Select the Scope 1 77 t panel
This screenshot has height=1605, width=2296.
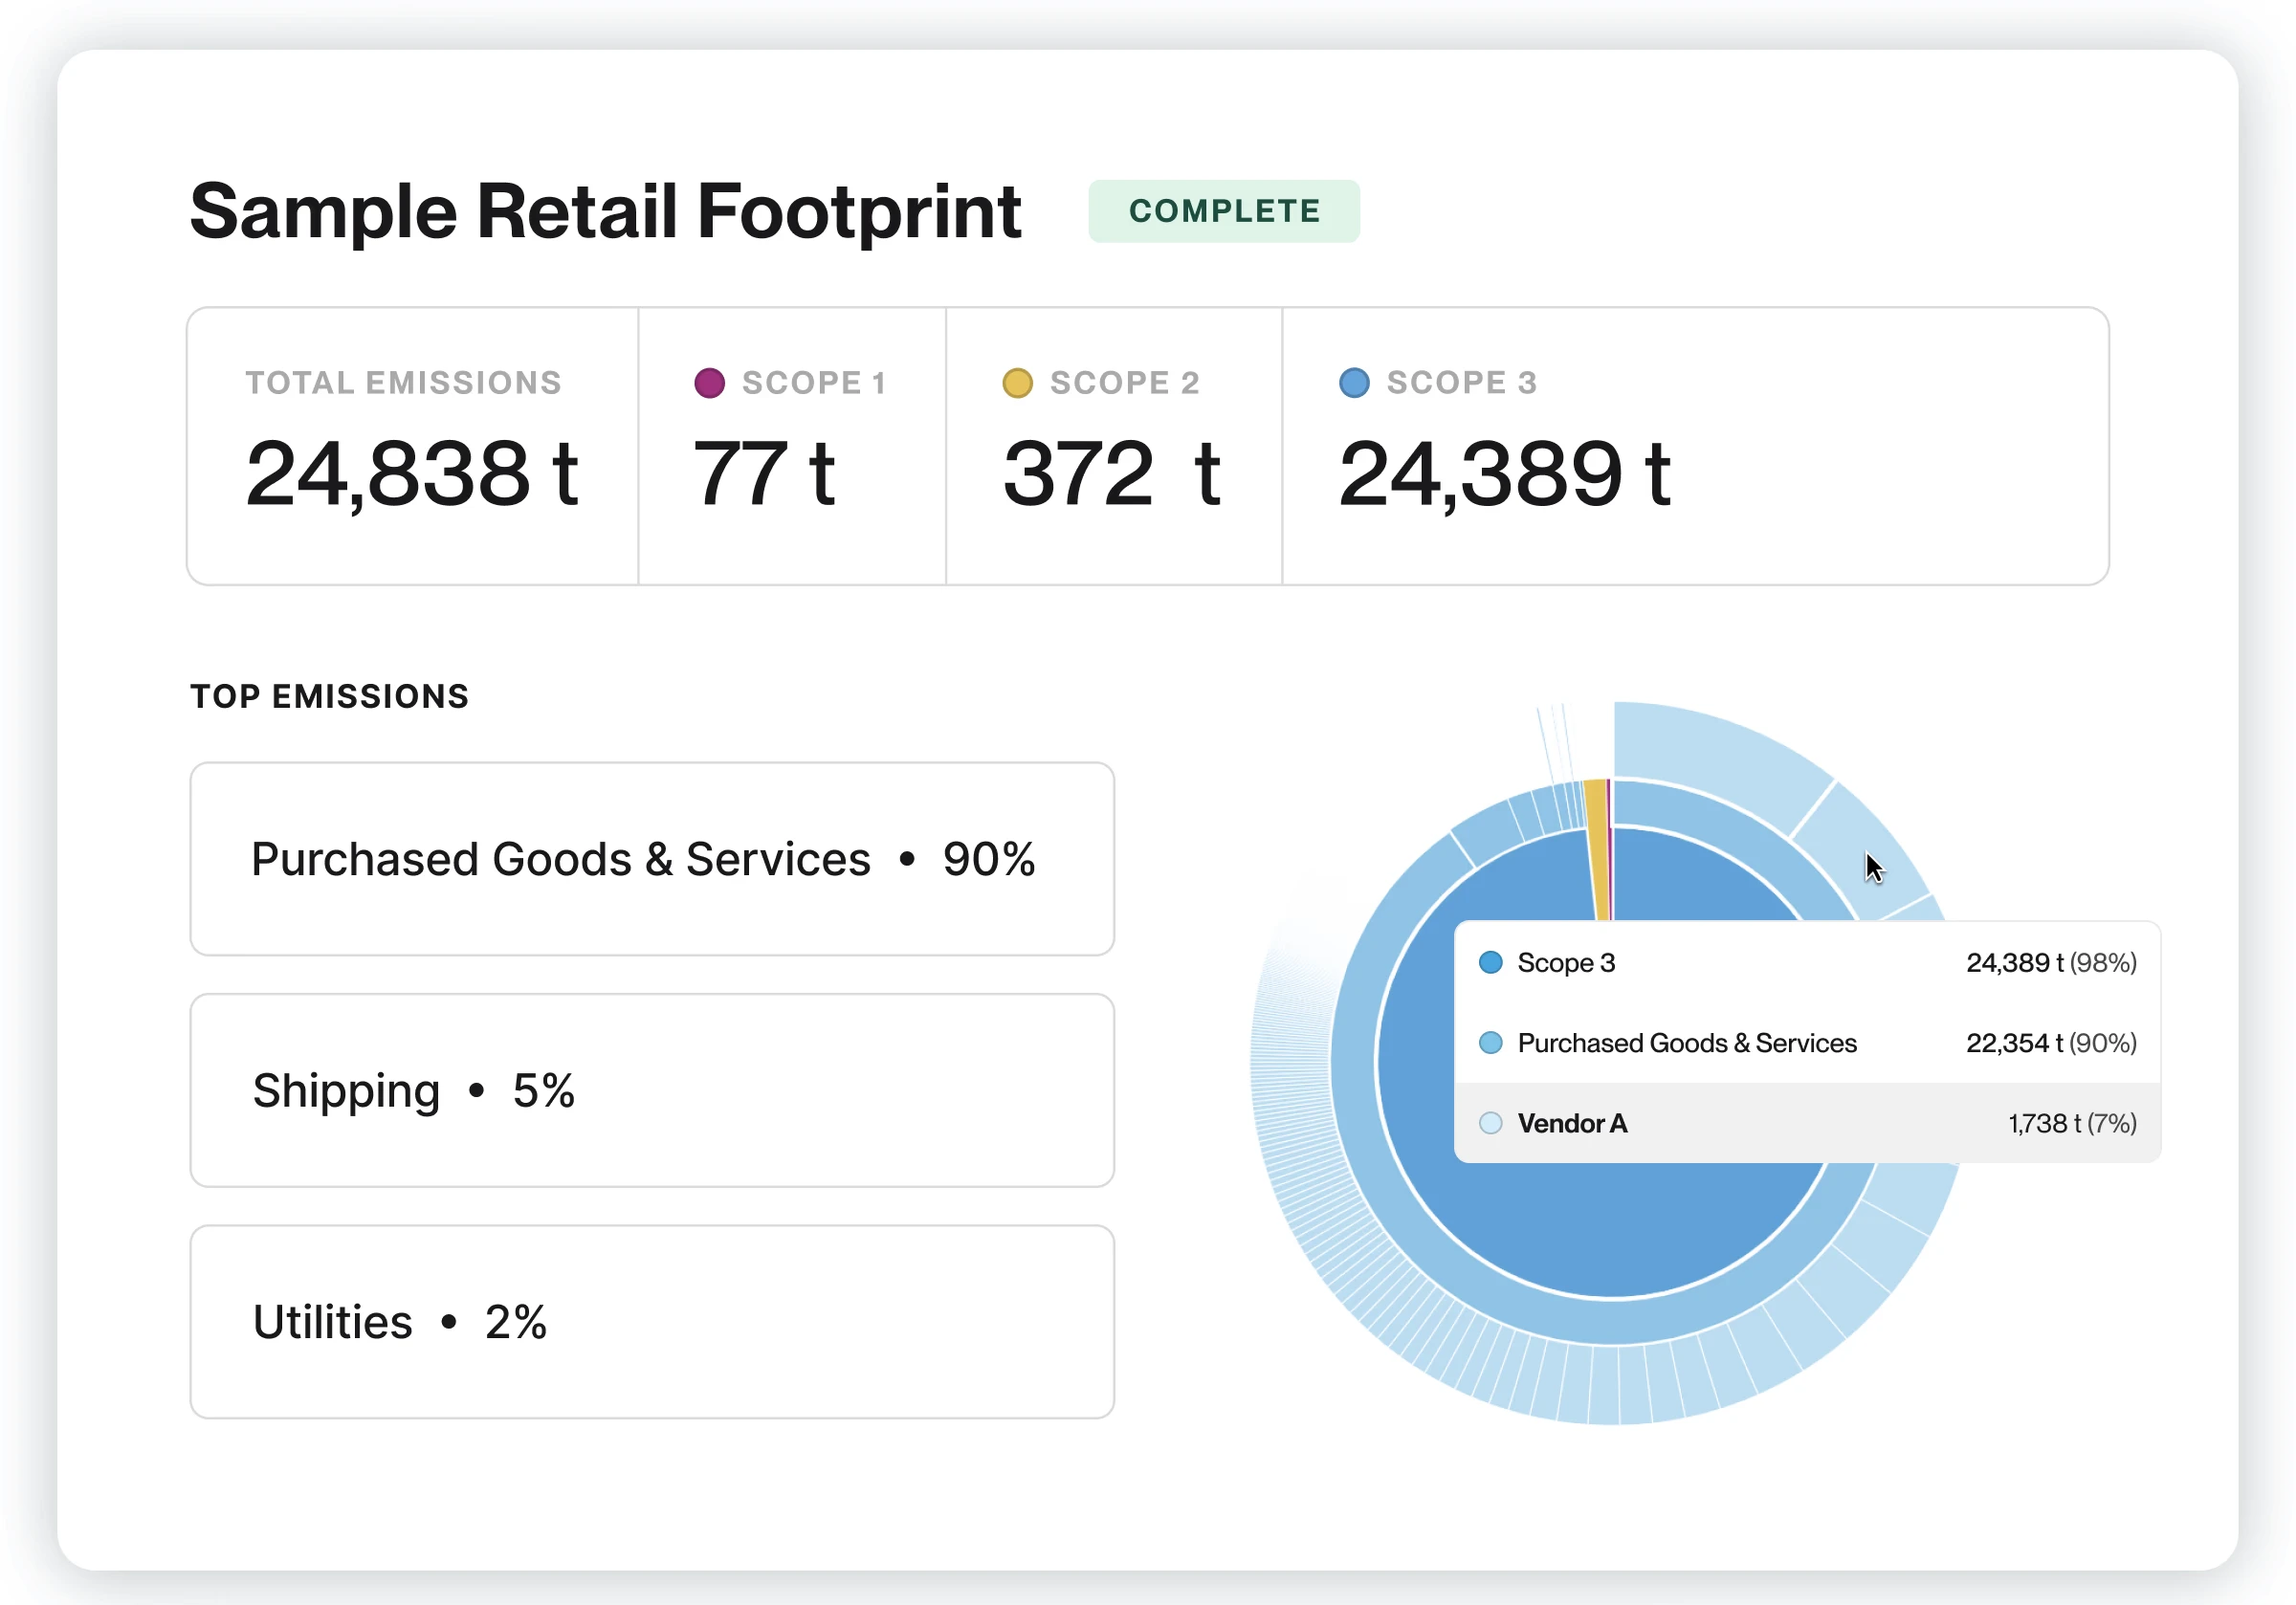tap(791, 446)
